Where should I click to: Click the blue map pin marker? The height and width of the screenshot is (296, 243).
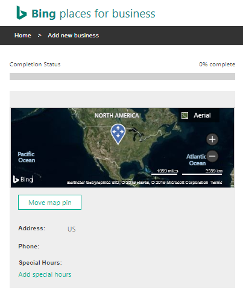click(118, 134)
